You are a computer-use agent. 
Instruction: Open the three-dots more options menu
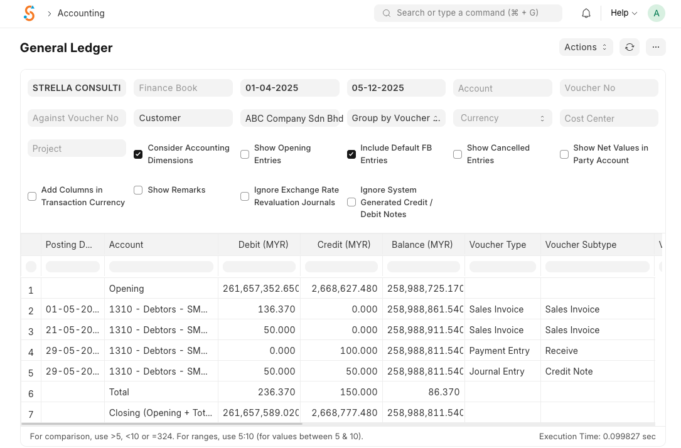click(655, 47)
